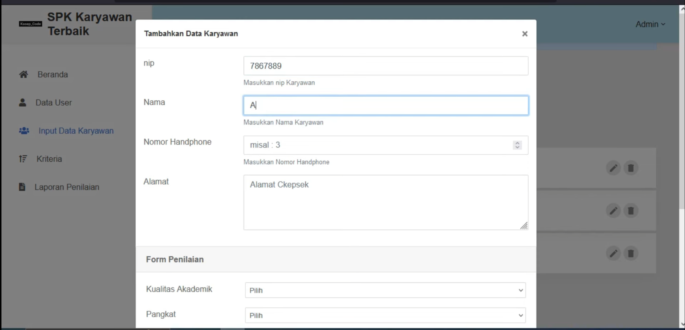
Task: Click the top row's trash delete icon
Action: pos(631,168)
